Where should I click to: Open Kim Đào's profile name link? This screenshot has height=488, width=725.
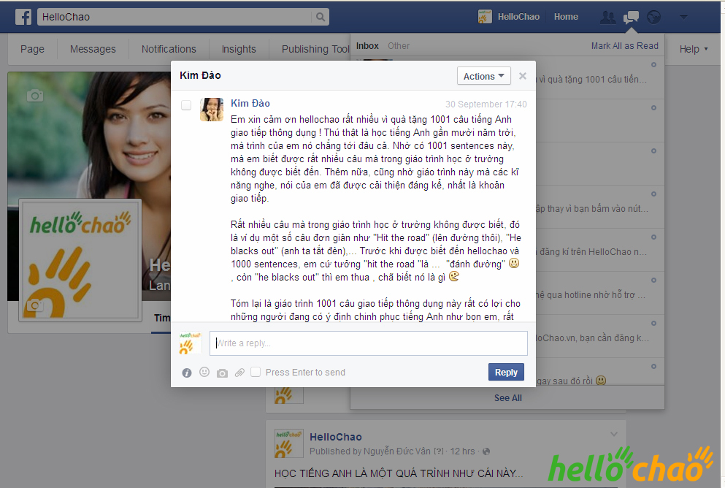[x=250, y=103]
